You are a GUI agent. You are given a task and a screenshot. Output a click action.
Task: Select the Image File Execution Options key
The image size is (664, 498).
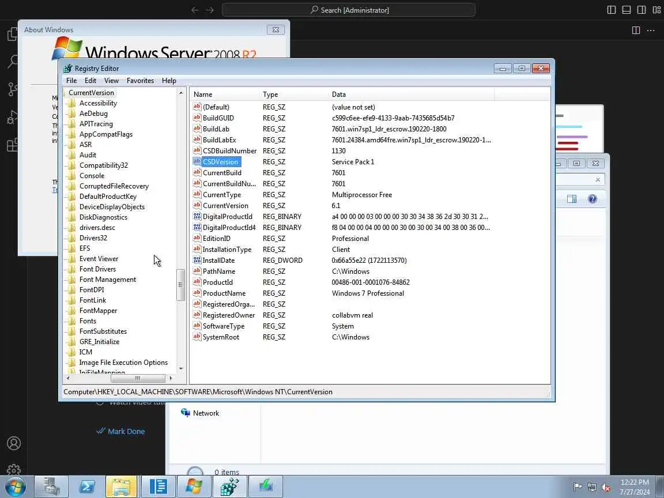click(x=123, y=363)
